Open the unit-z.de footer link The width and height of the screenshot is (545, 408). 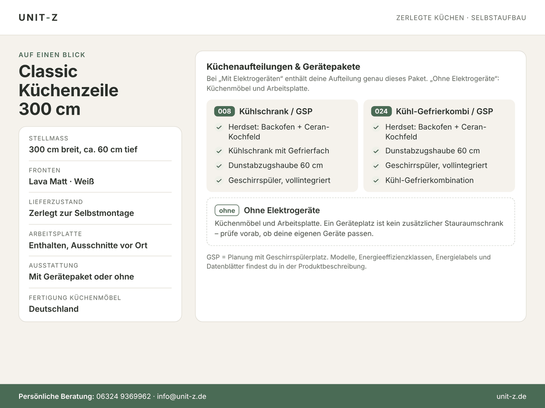click(x=511, y=396)
